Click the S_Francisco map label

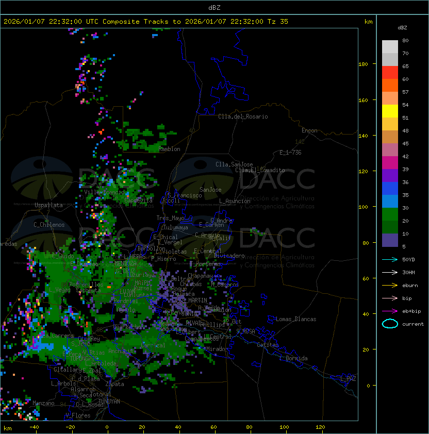185,195
